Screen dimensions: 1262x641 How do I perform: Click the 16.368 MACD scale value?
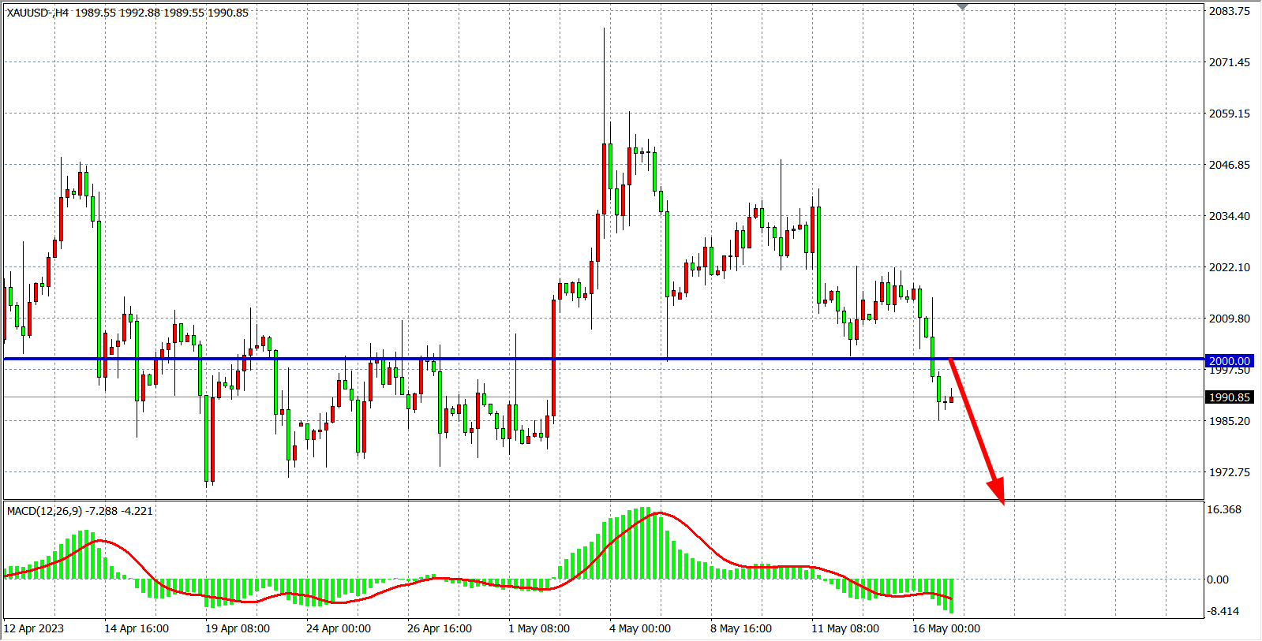tap(1224, 509)
